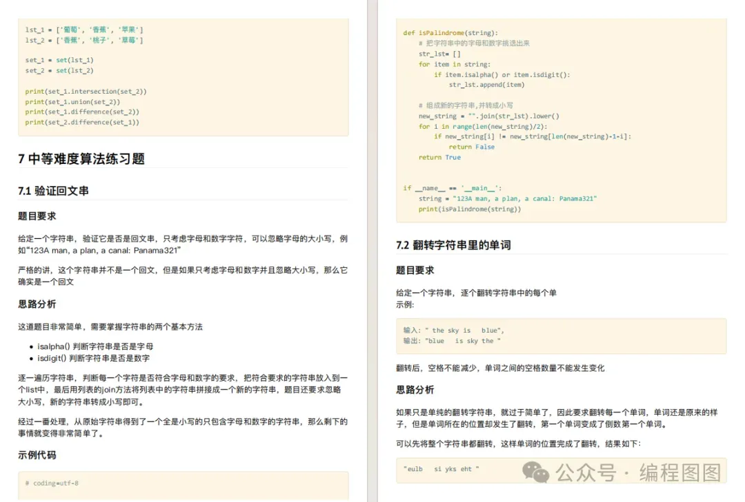Click example output line '输出: "blue is sky the "'
Image resolution: width=745 pixels, height=502 pixels.
pyautogui.click(x=452, y=341)
